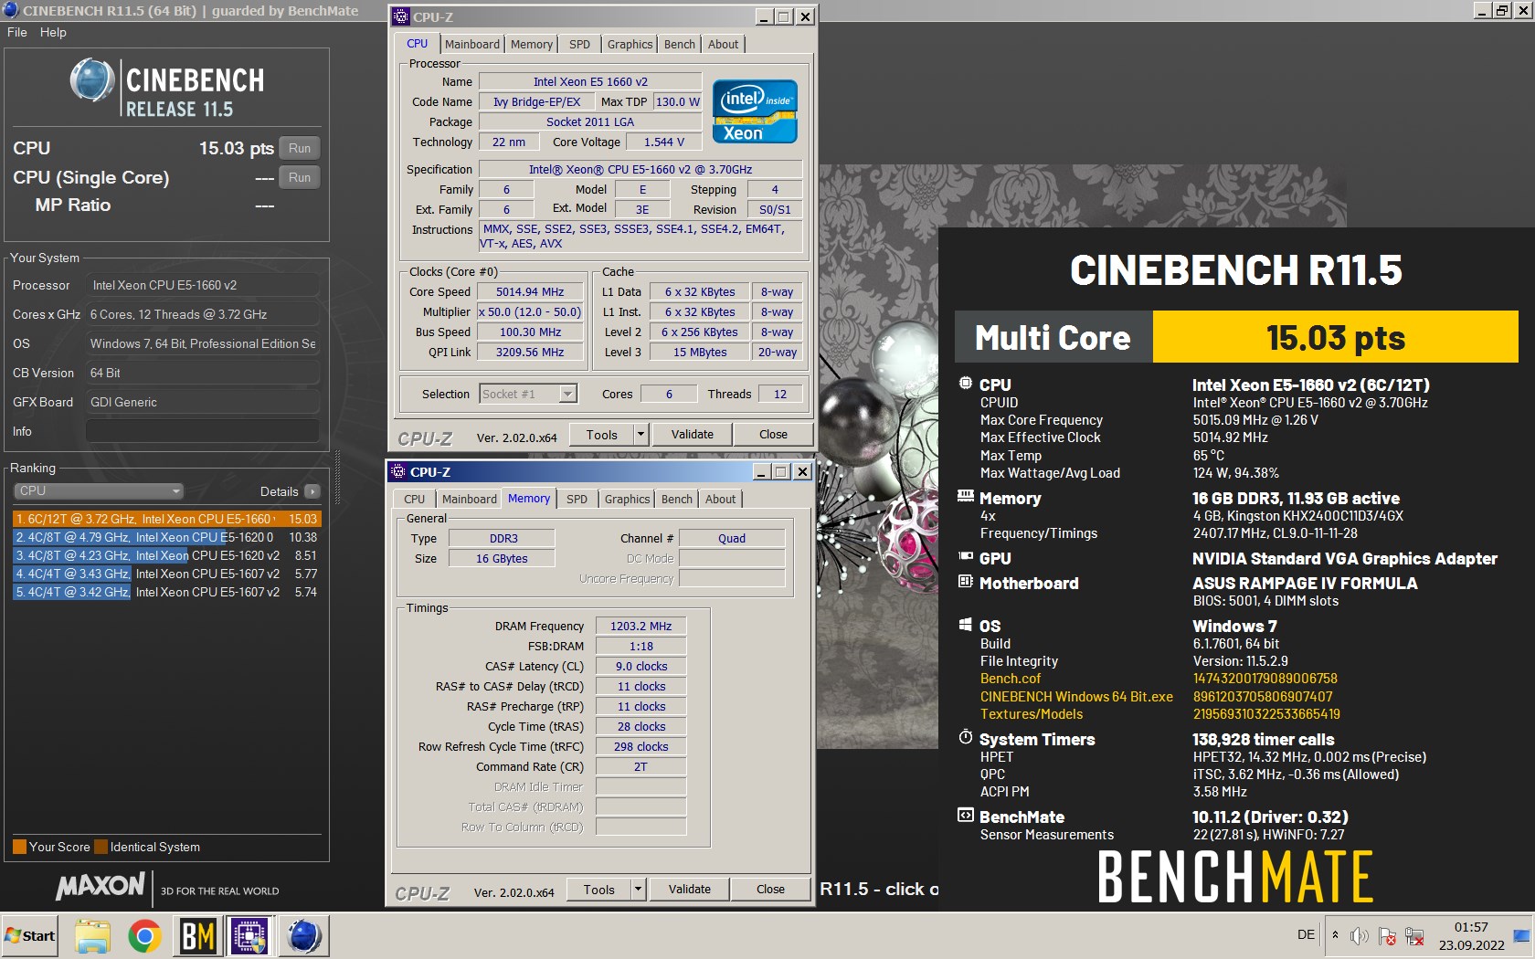1535x959 pixels.
Task: Run the CPU Single Core test
Action: [x=299, y=177]
